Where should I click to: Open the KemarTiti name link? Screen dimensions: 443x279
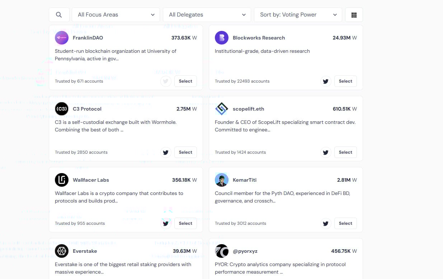(245, 180)
